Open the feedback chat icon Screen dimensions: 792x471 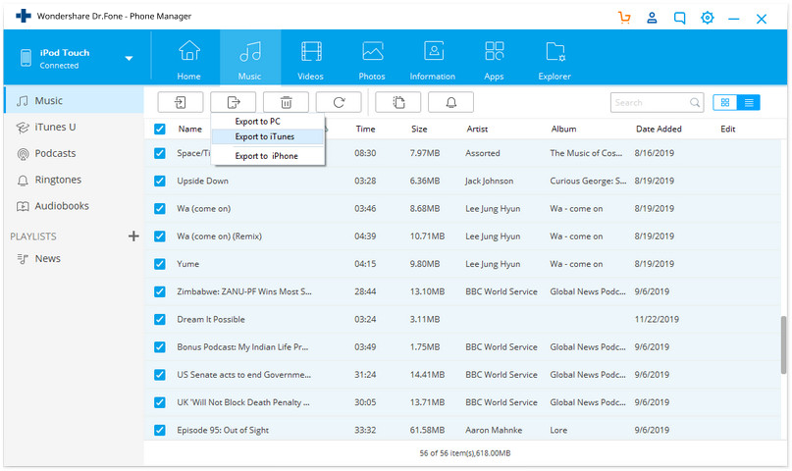679,19
